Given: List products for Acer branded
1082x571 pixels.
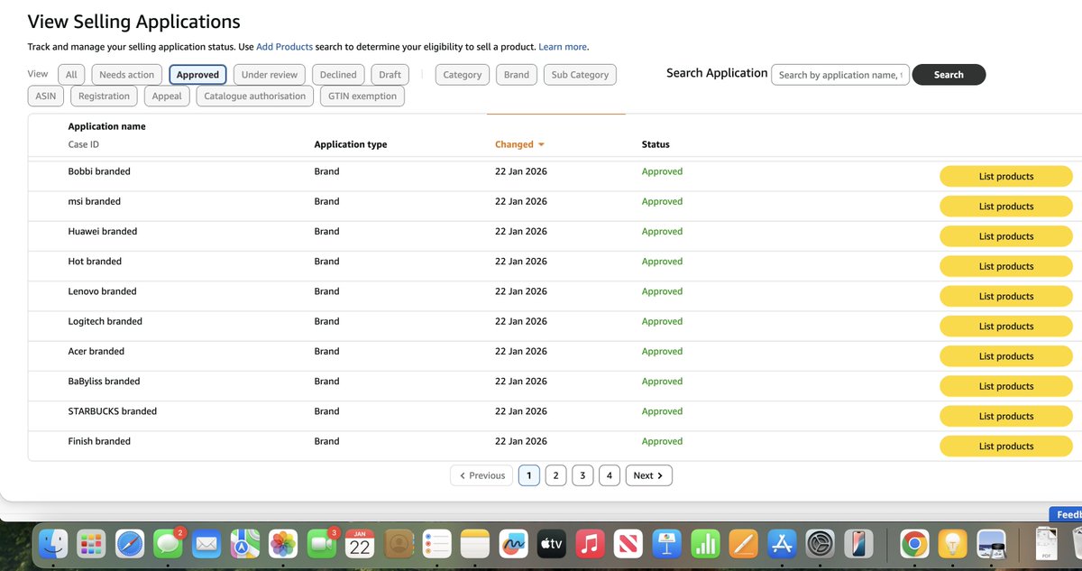Looking at the screenshot, I should click(x=1006, y=356).
